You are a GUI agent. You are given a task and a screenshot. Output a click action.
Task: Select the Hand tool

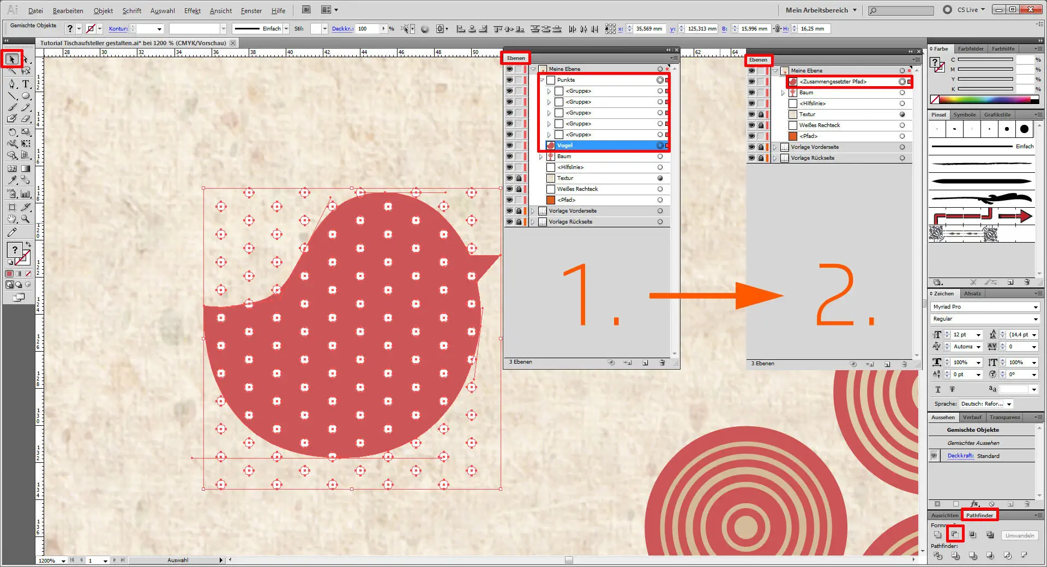12,219
